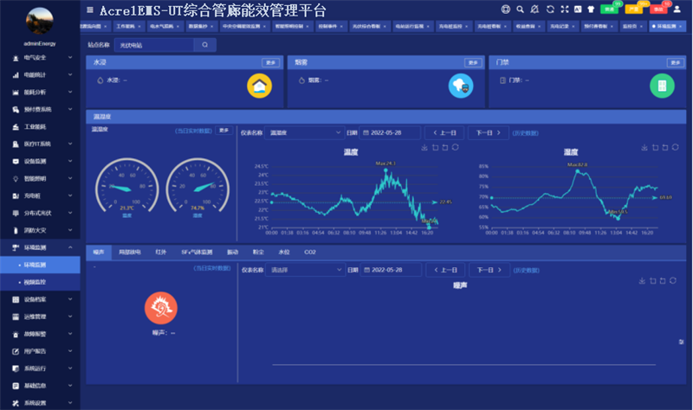
Task: Switch to the CO2 tab
Action: [310, 252]
